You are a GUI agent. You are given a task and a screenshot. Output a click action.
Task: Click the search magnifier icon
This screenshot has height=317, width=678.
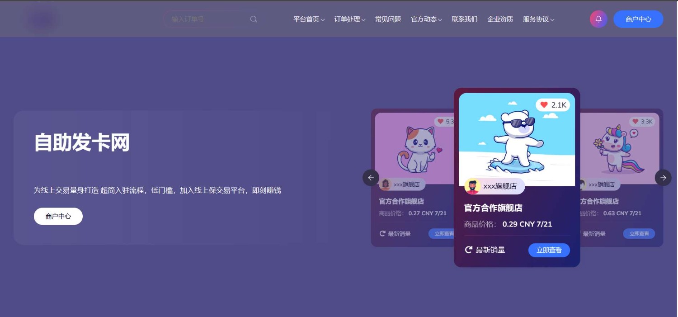click(254, 19)
